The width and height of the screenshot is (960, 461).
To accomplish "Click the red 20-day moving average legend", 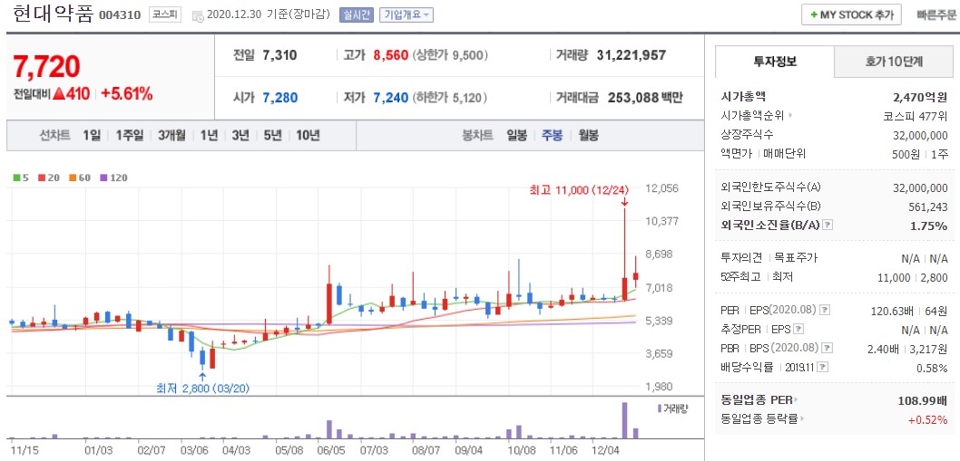I will pyautogui.click(x=48, y=178).
